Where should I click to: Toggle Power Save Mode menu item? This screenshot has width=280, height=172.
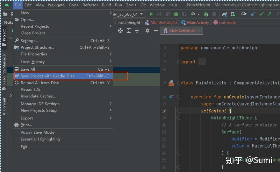click(x=38, y=133)
